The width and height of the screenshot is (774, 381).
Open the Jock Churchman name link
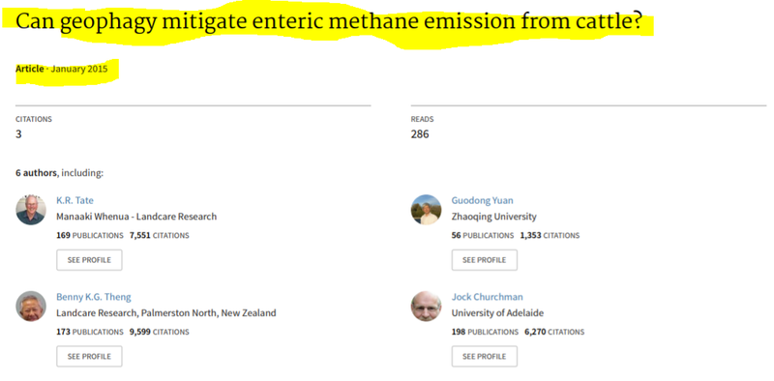point(488,297)
